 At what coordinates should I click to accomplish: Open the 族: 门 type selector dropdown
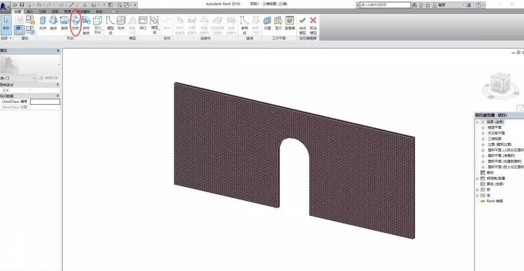point(18,78)
